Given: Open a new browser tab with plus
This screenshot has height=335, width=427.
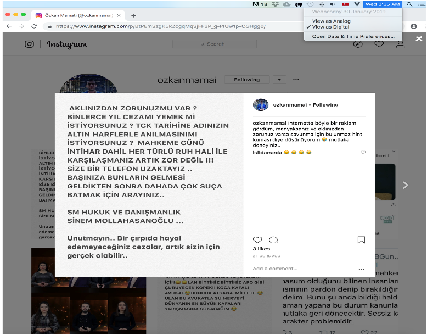Looking at the screenshot, I should (x=133, y=15).
